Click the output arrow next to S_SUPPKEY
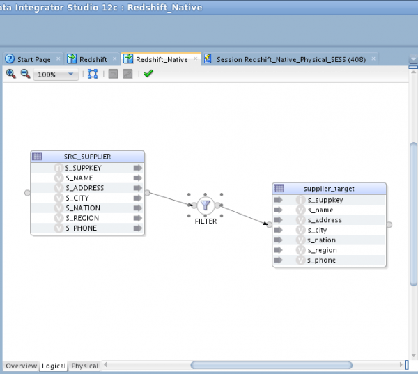418x374 pixels. tap(137, 168)
